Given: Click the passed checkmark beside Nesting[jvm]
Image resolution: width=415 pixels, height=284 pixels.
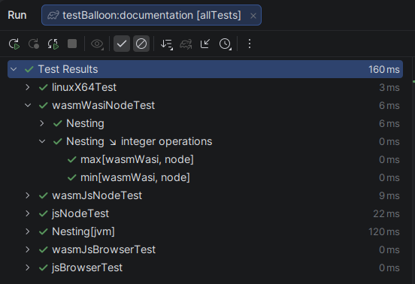Looking at the screenshot, I should click(x=43, y=231).
